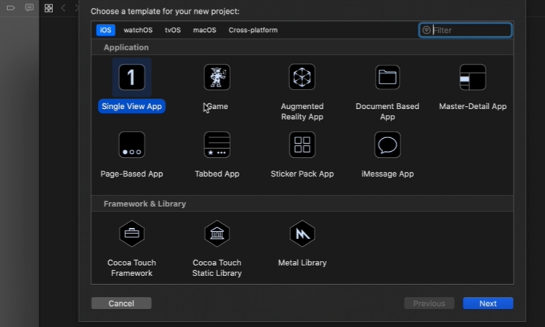Focus the Filter search field
Screen dimensions: 545x327
click(x=465, y=31)
